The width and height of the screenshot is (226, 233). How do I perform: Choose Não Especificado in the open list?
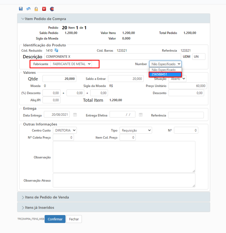[x=165, y=70]
